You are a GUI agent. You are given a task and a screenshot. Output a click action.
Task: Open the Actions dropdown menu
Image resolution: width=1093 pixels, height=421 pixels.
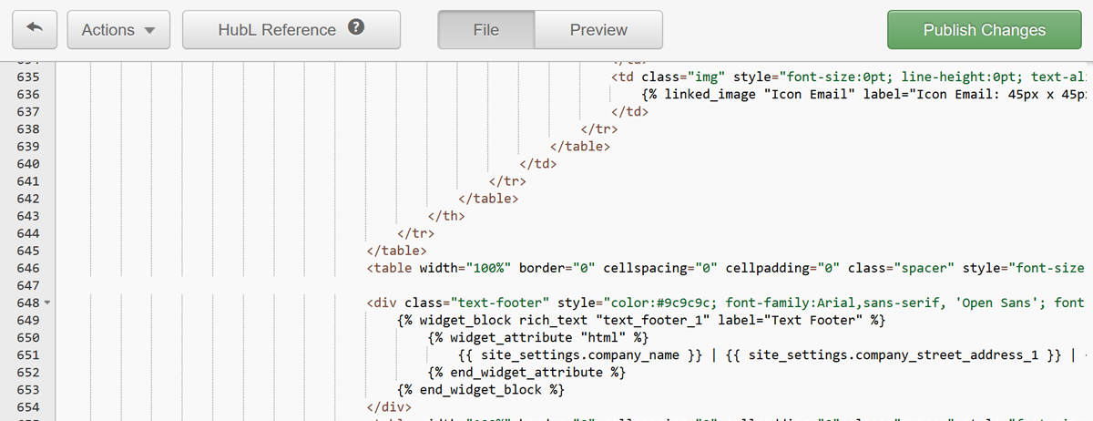[118, 30]
